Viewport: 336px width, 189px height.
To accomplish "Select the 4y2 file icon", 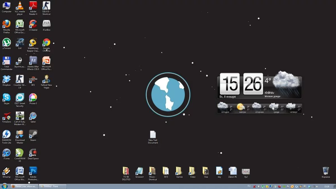I will tap(246, 173).
